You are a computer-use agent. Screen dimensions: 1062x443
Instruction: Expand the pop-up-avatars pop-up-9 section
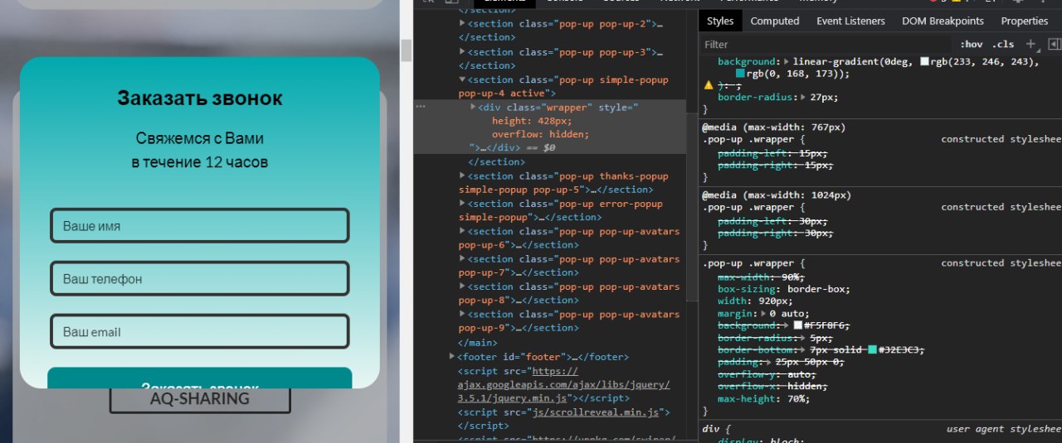click(x=462, y=314)
